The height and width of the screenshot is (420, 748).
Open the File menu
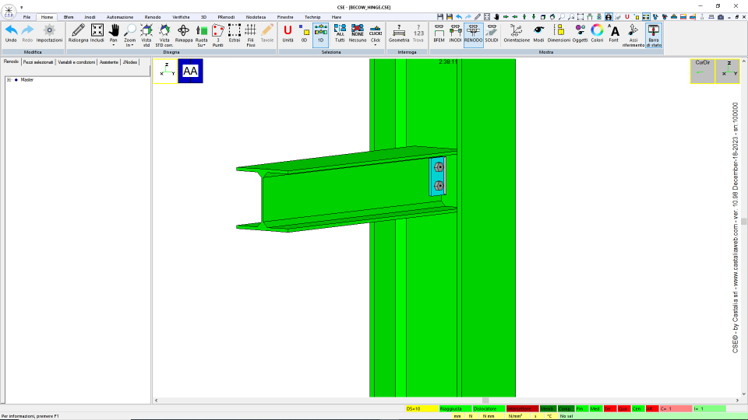point(26,17)
